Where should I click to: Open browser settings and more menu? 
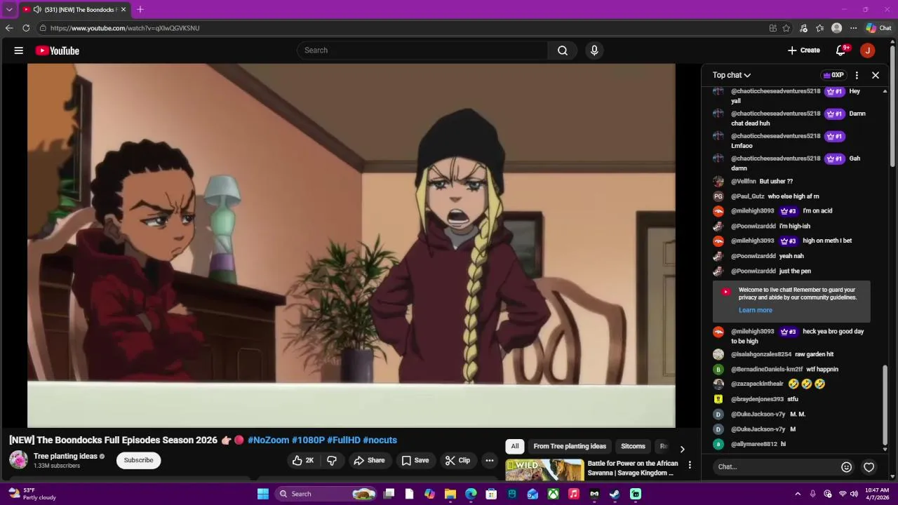853,28
